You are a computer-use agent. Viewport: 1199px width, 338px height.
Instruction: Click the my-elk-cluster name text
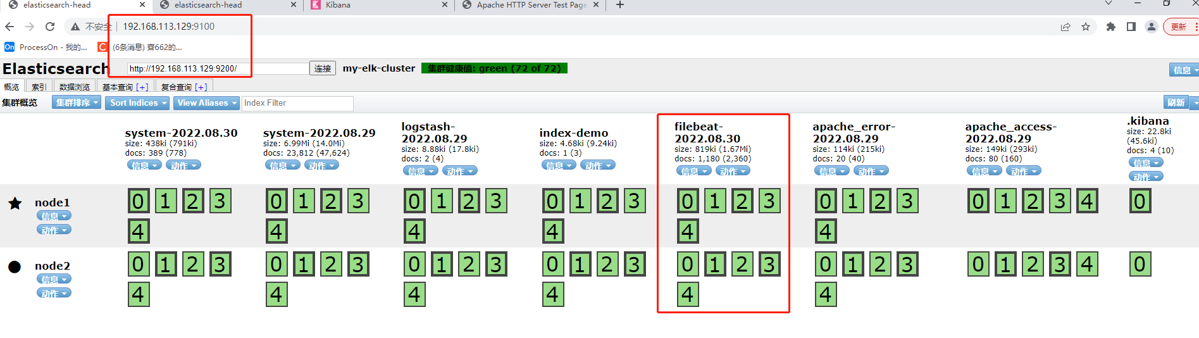[x=379, y=68]
